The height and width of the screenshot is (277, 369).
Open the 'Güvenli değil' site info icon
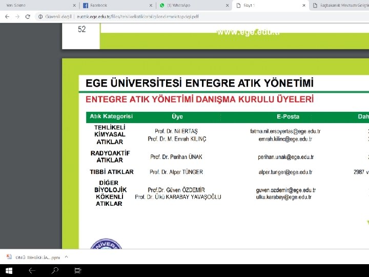pyautogui.click(x=40, y=17)
